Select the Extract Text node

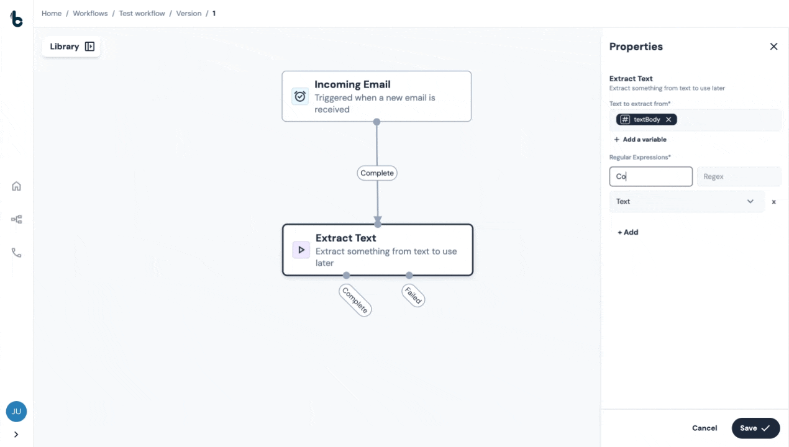pyautogui.click(x=378, y=250)
